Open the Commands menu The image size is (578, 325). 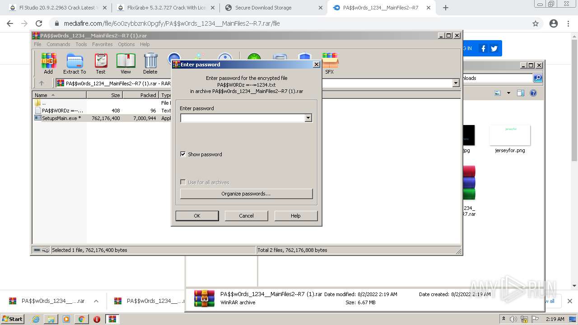coord(58,44)
